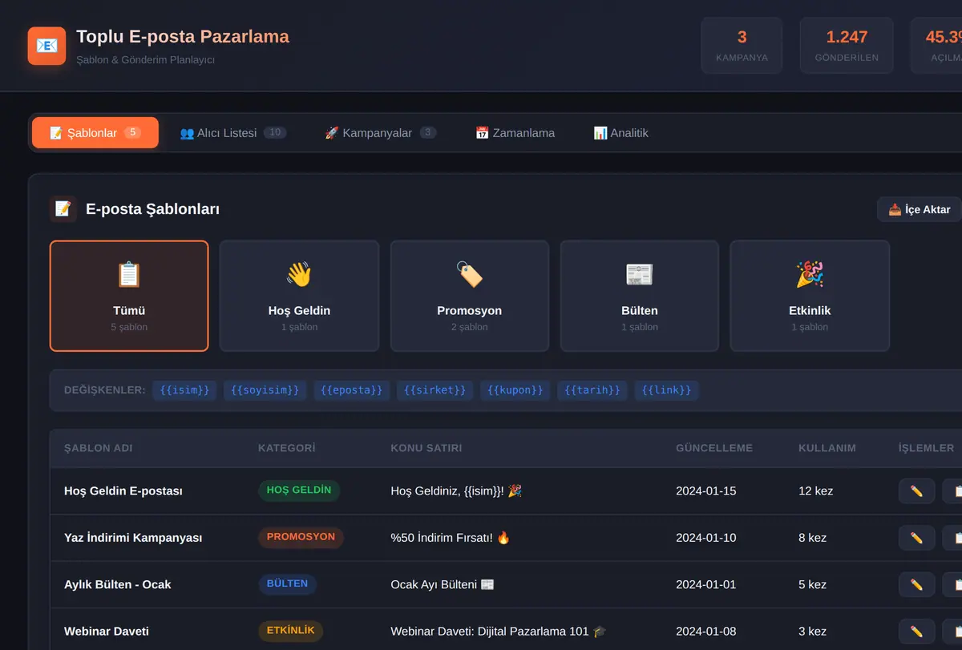Image resolution: width=962 pixels, height=650 pixels.
Task: Click the '12 kez' usage value
Action: 816,491
